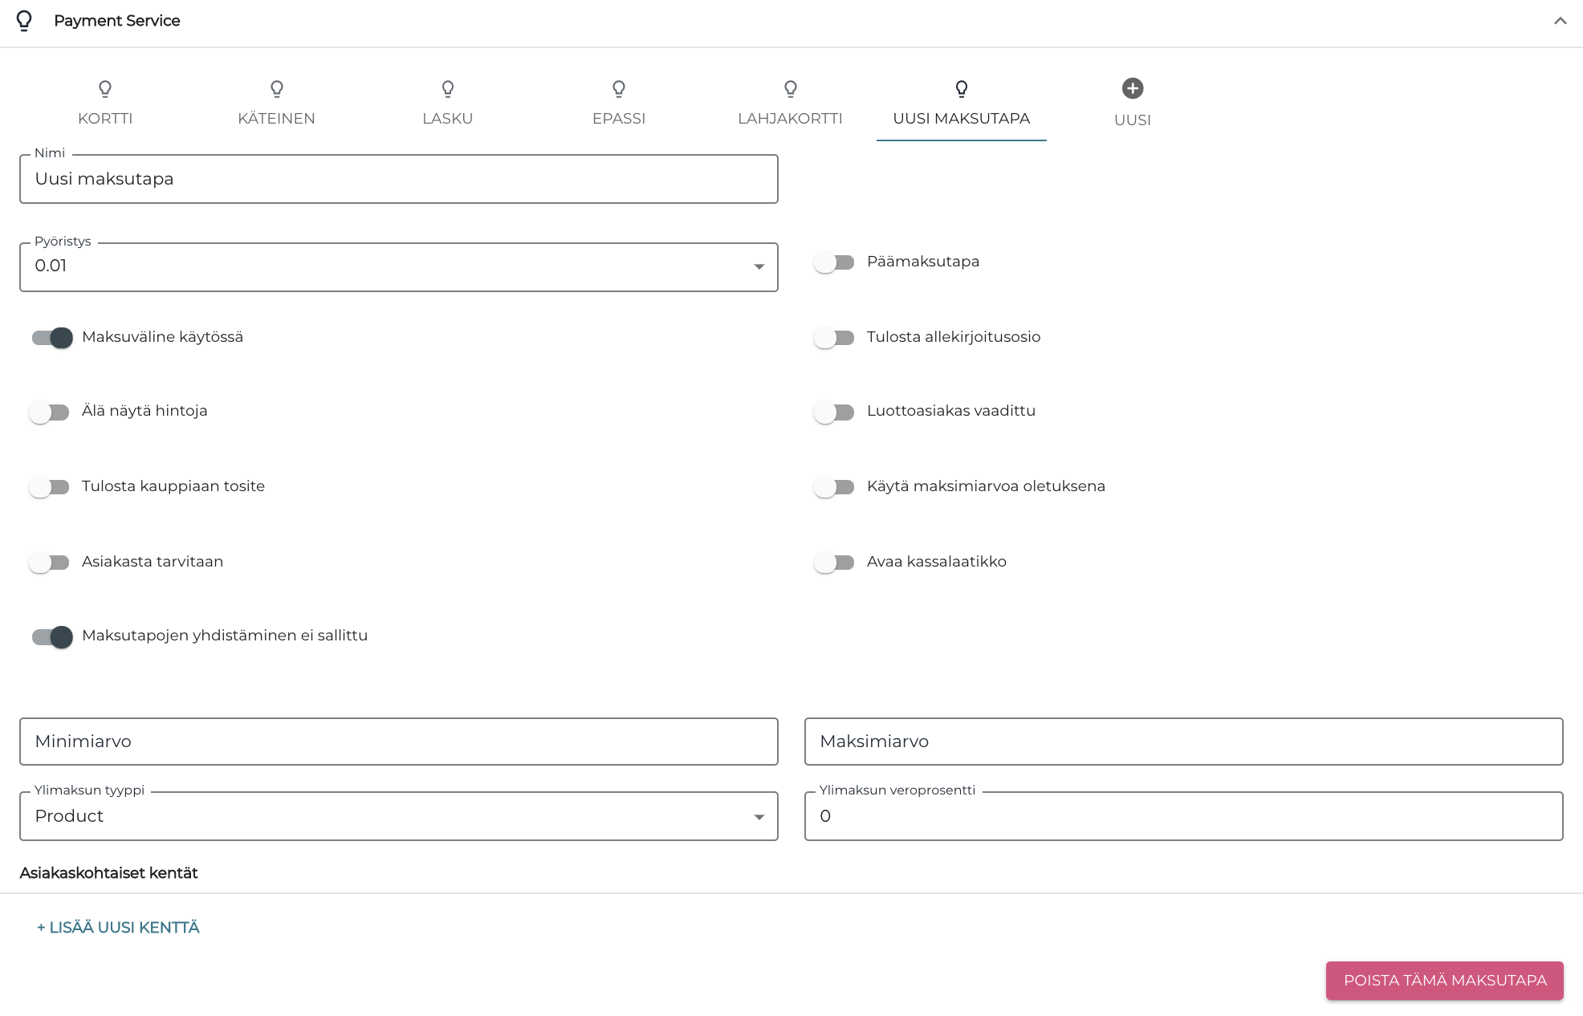The height and width of the screenshot is (1016, 1583).
Task: Click the lightbulb icon above Lasku
Action: click(x=448, y=88)
